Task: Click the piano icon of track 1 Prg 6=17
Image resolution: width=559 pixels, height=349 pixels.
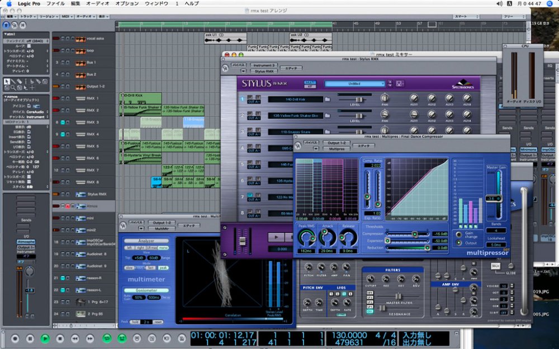Action: pyautogui.click(x=80, y=302)
